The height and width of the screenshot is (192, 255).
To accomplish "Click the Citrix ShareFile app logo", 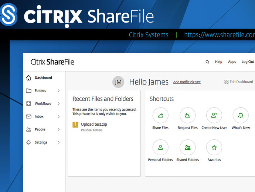I will point(52,62).
